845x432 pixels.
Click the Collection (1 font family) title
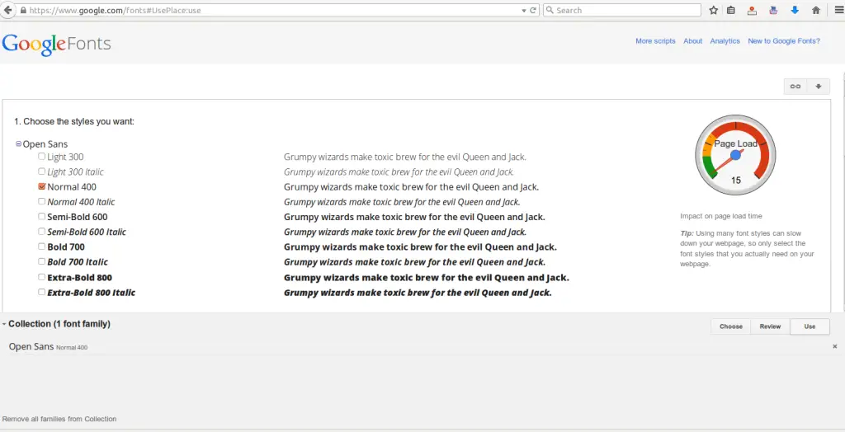59,324
